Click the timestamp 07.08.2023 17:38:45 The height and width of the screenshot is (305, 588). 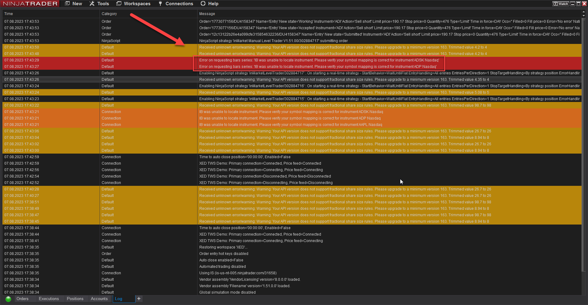(22, 221)
